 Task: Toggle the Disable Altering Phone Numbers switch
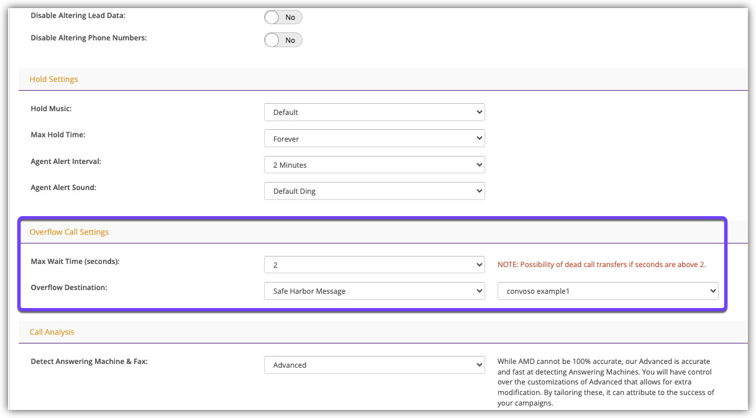click(x=283, y=40)
